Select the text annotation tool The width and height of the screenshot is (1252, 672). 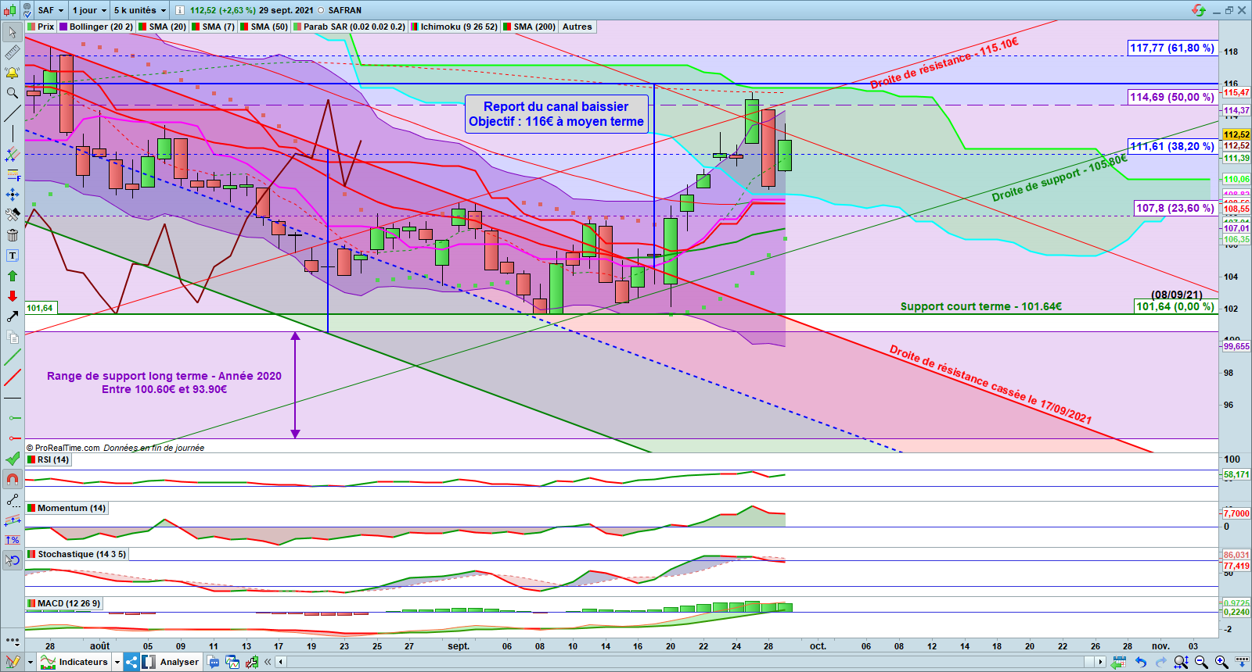13,256
